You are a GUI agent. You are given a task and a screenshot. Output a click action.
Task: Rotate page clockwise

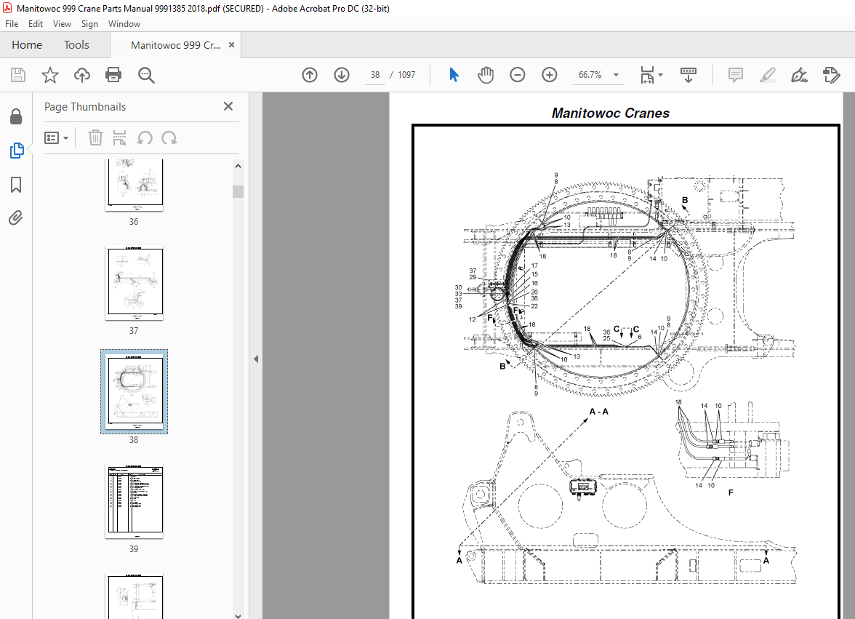[x=169, y=138]
